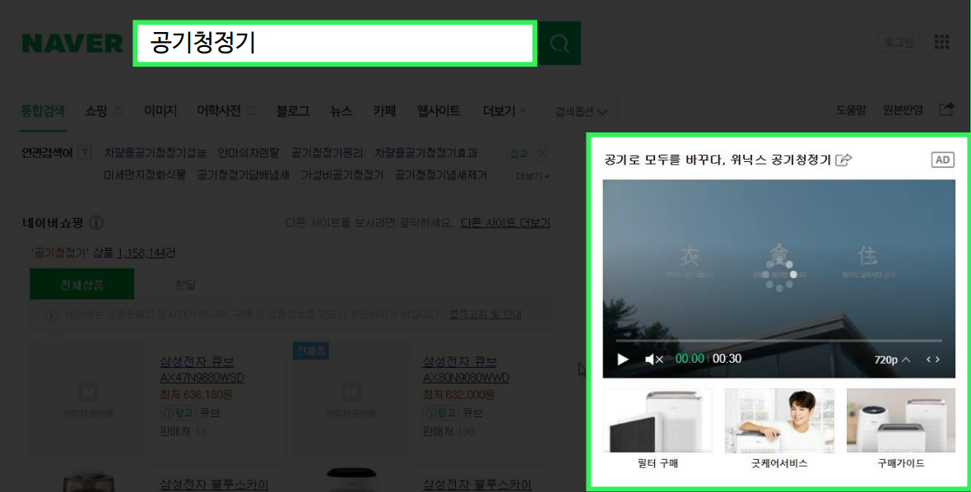Click the 원본반영 link
The image size is (971, 492).
(902, 110)
